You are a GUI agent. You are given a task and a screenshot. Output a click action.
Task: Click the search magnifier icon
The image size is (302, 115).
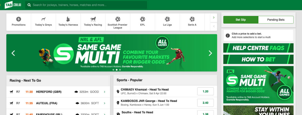click(29, 5)
